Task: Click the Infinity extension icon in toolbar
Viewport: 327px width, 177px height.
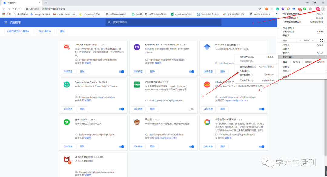Action: pyautogui.click(x=266, y=9)
